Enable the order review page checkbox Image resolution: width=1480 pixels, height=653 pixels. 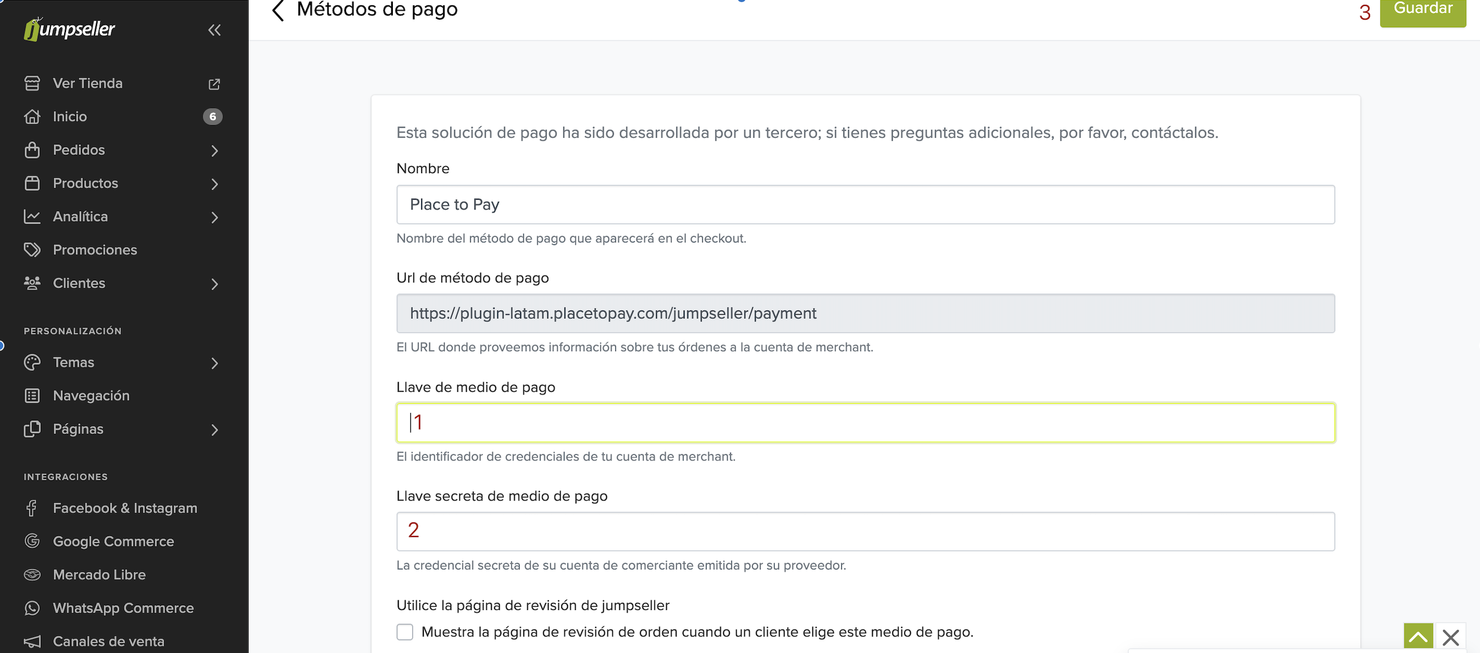tap(405, 632)
